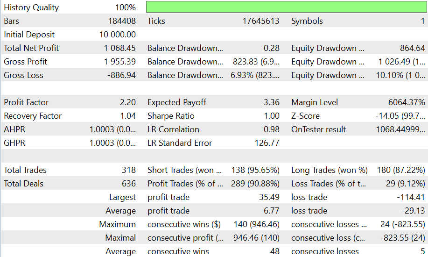Select Total Trades value 318
This screenshot has width=428, height=257.
[129, 170]
